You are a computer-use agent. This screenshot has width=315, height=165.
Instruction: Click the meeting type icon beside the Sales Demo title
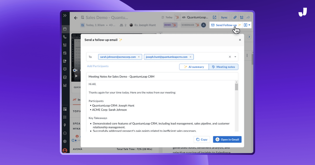coord(83,18)
